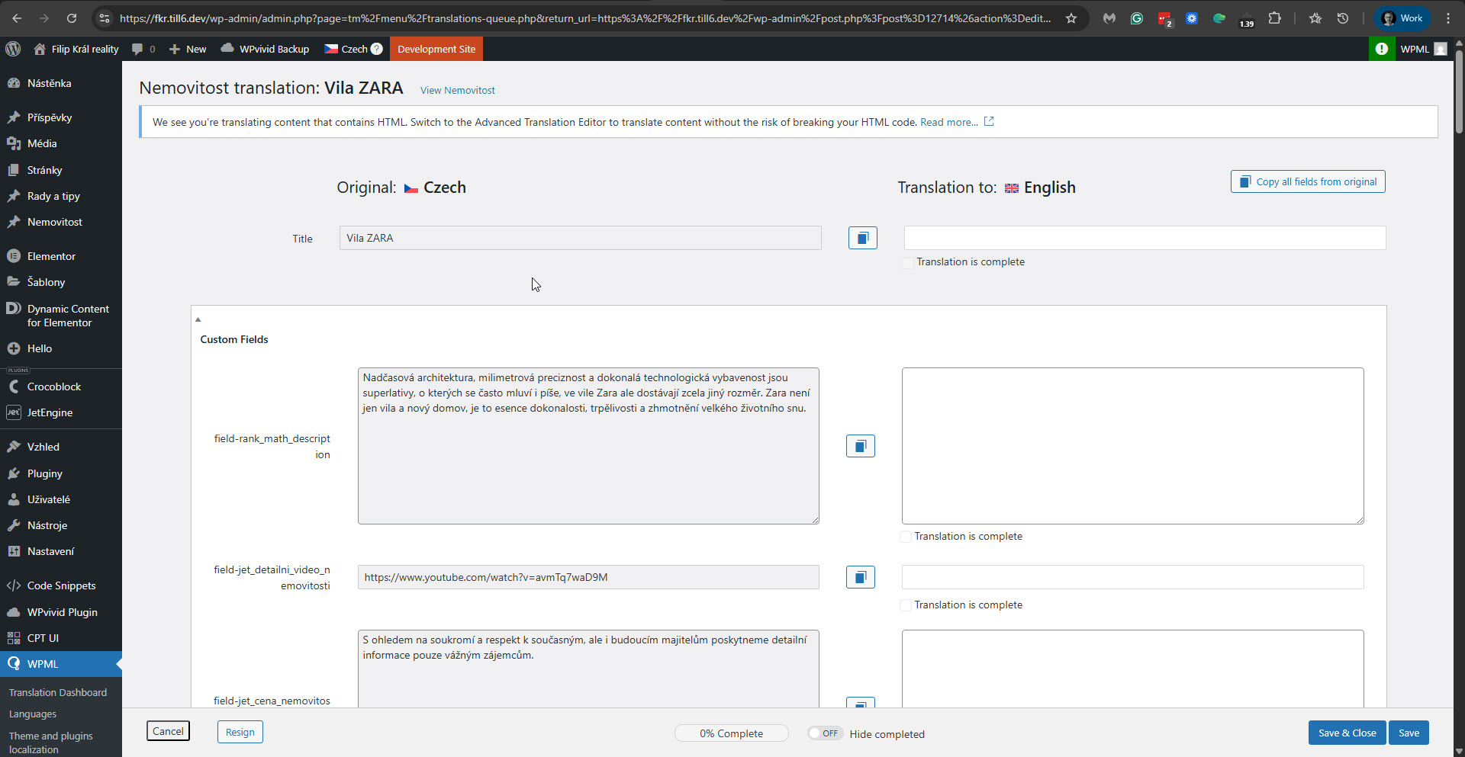Open the Czech language switcher menu
1465x757 pixels.
click(x=346, y=49)
